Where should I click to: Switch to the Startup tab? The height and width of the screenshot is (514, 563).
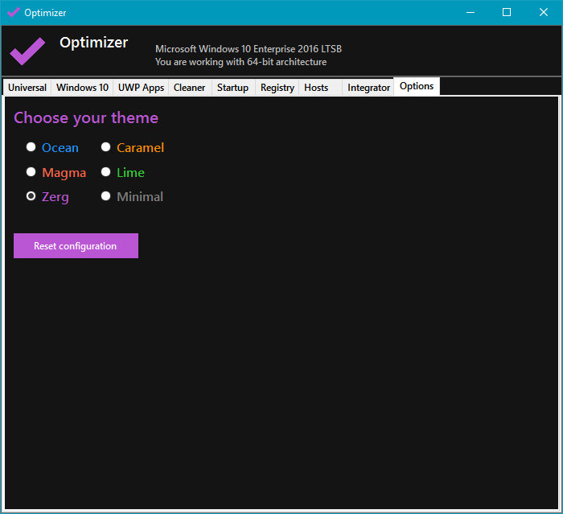click(233, 88)
